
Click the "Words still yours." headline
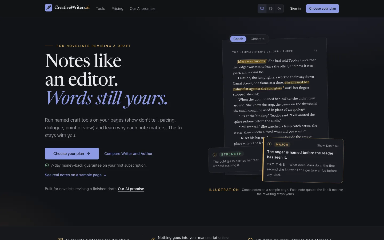[x=107, y=98]
